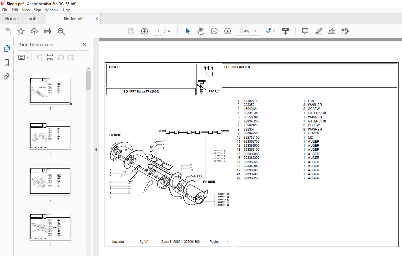The image size is (402, 256).
Task: Go to the next page with the down arrow
Action: point(144,31)
